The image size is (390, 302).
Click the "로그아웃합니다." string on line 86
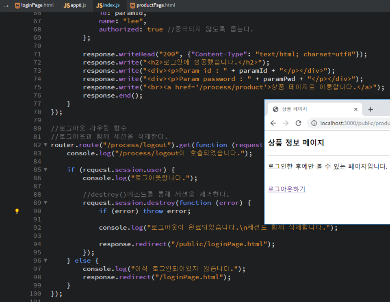(x=160, y=178)
